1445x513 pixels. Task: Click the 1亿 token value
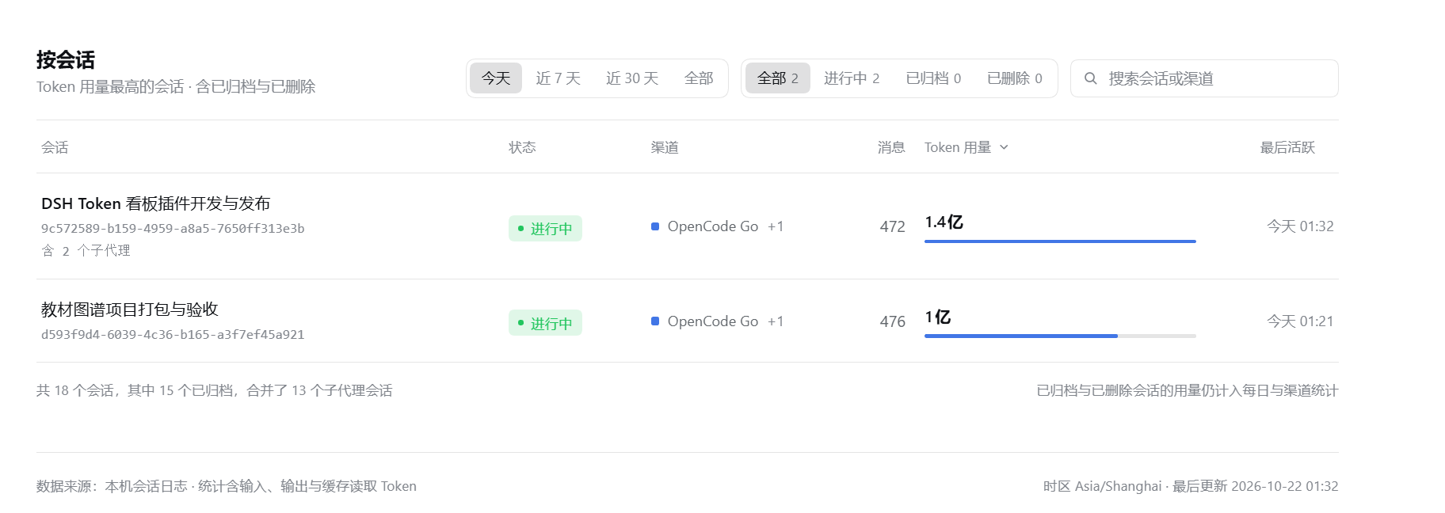[937, 317]
